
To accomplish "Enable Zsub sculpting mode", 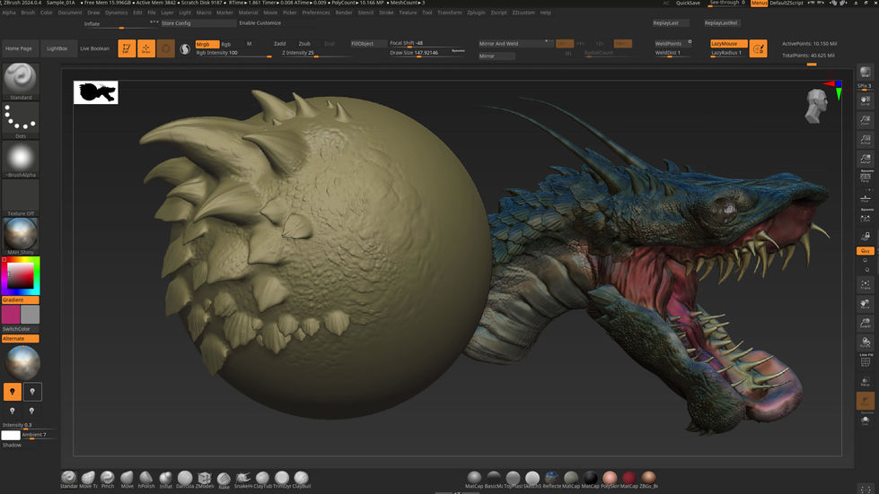I will pos(304,44).
